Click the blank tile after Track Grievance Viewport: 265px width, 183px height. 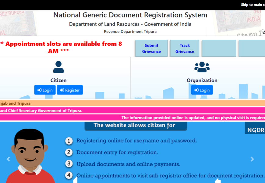[x=219, y=48]
